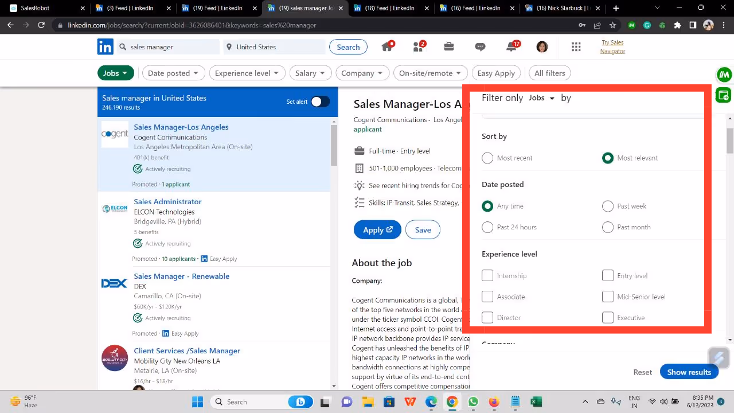Switch to the SalesRobot tab
Screen dimensions: 734x413
[48, 8]
